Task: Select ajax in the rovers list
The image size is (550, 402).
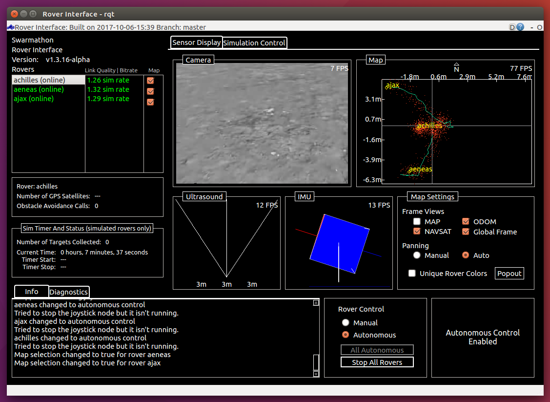Action: pos(34,99)
